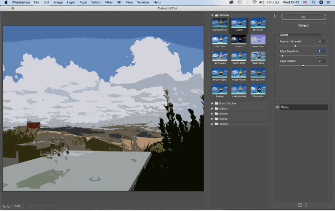Select the Palette Knife filter
This screenshot has width=335, height=211.
coord(239,56)
